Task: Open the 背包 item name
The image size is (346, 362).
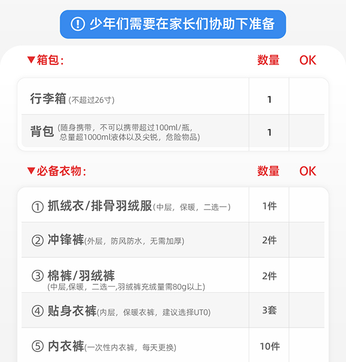Action: [42, 132]
